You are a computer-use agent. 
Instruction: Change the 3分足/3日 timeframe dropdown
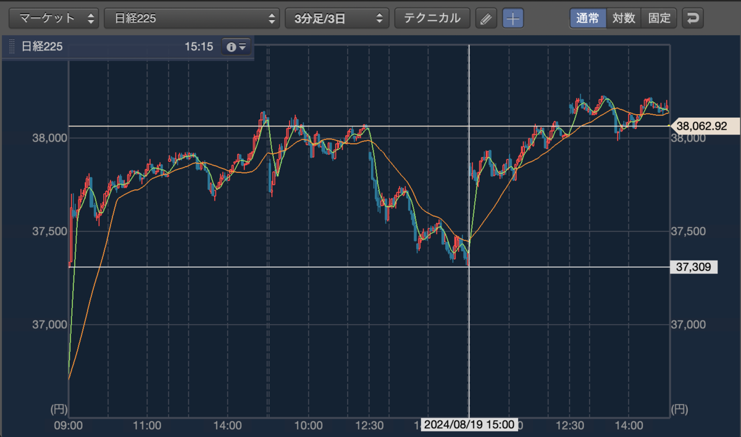(x=337, y=18)
